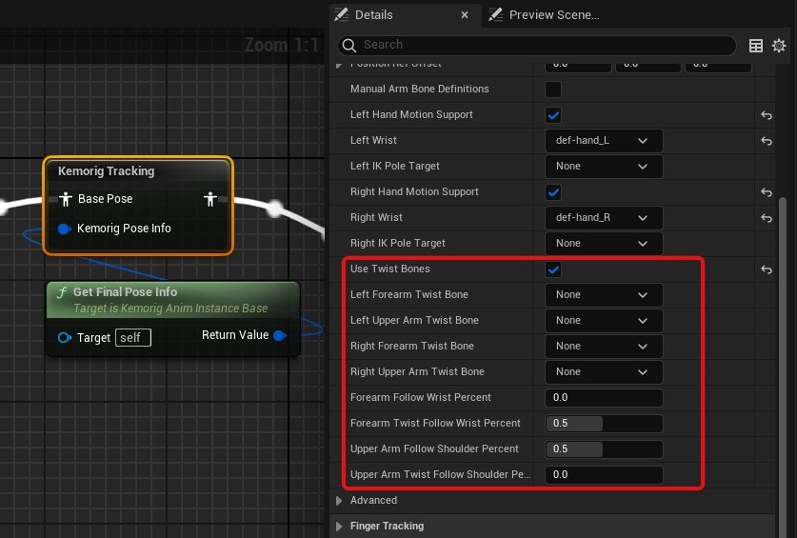Open Left Forearm Twist Bone dropdown
This screenshot has height=538, width=797.
(603, 295)
